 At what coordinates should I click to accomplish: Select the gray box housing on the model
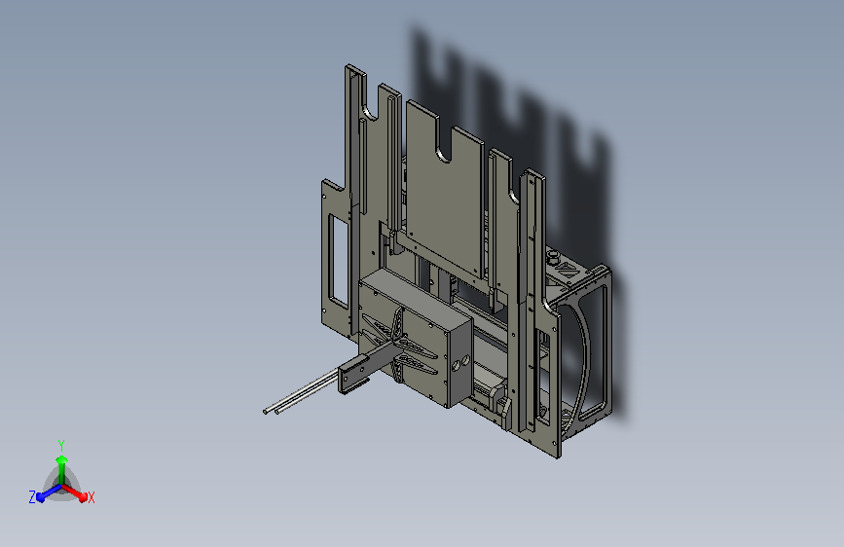(418, 338)
